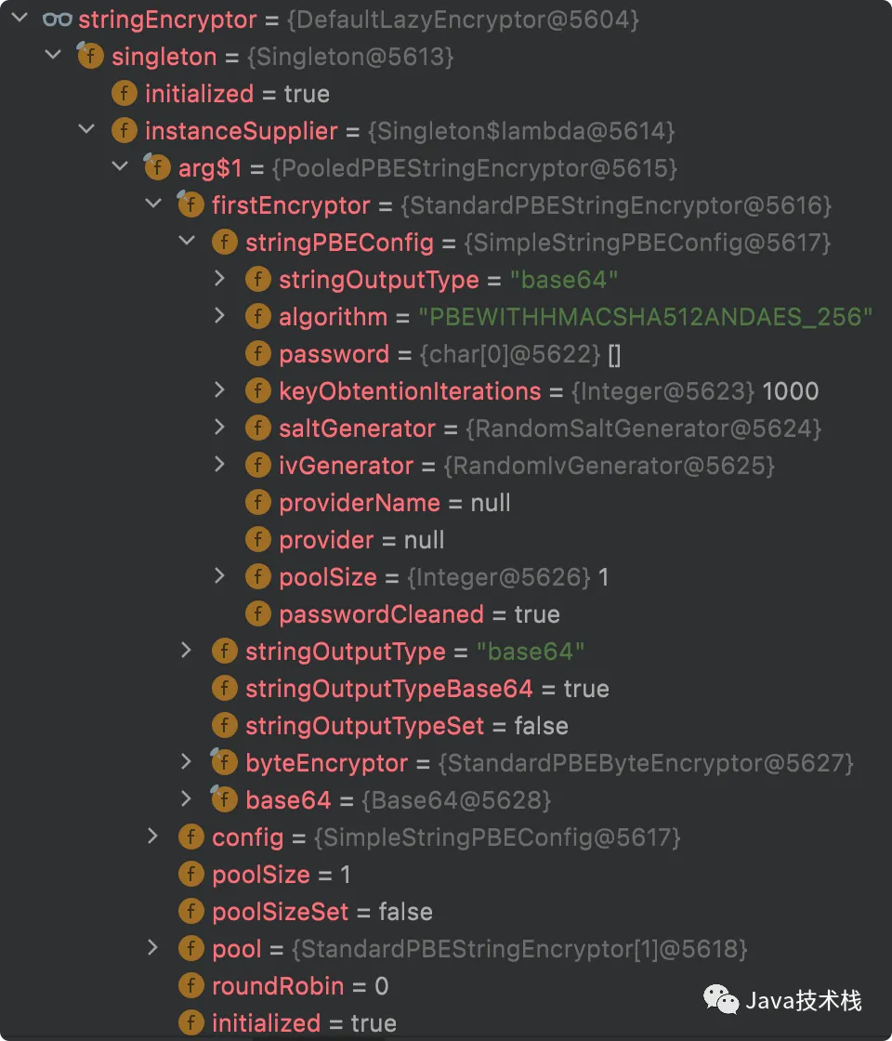Click the lambda field icon next to arg$1

point(157,168)
